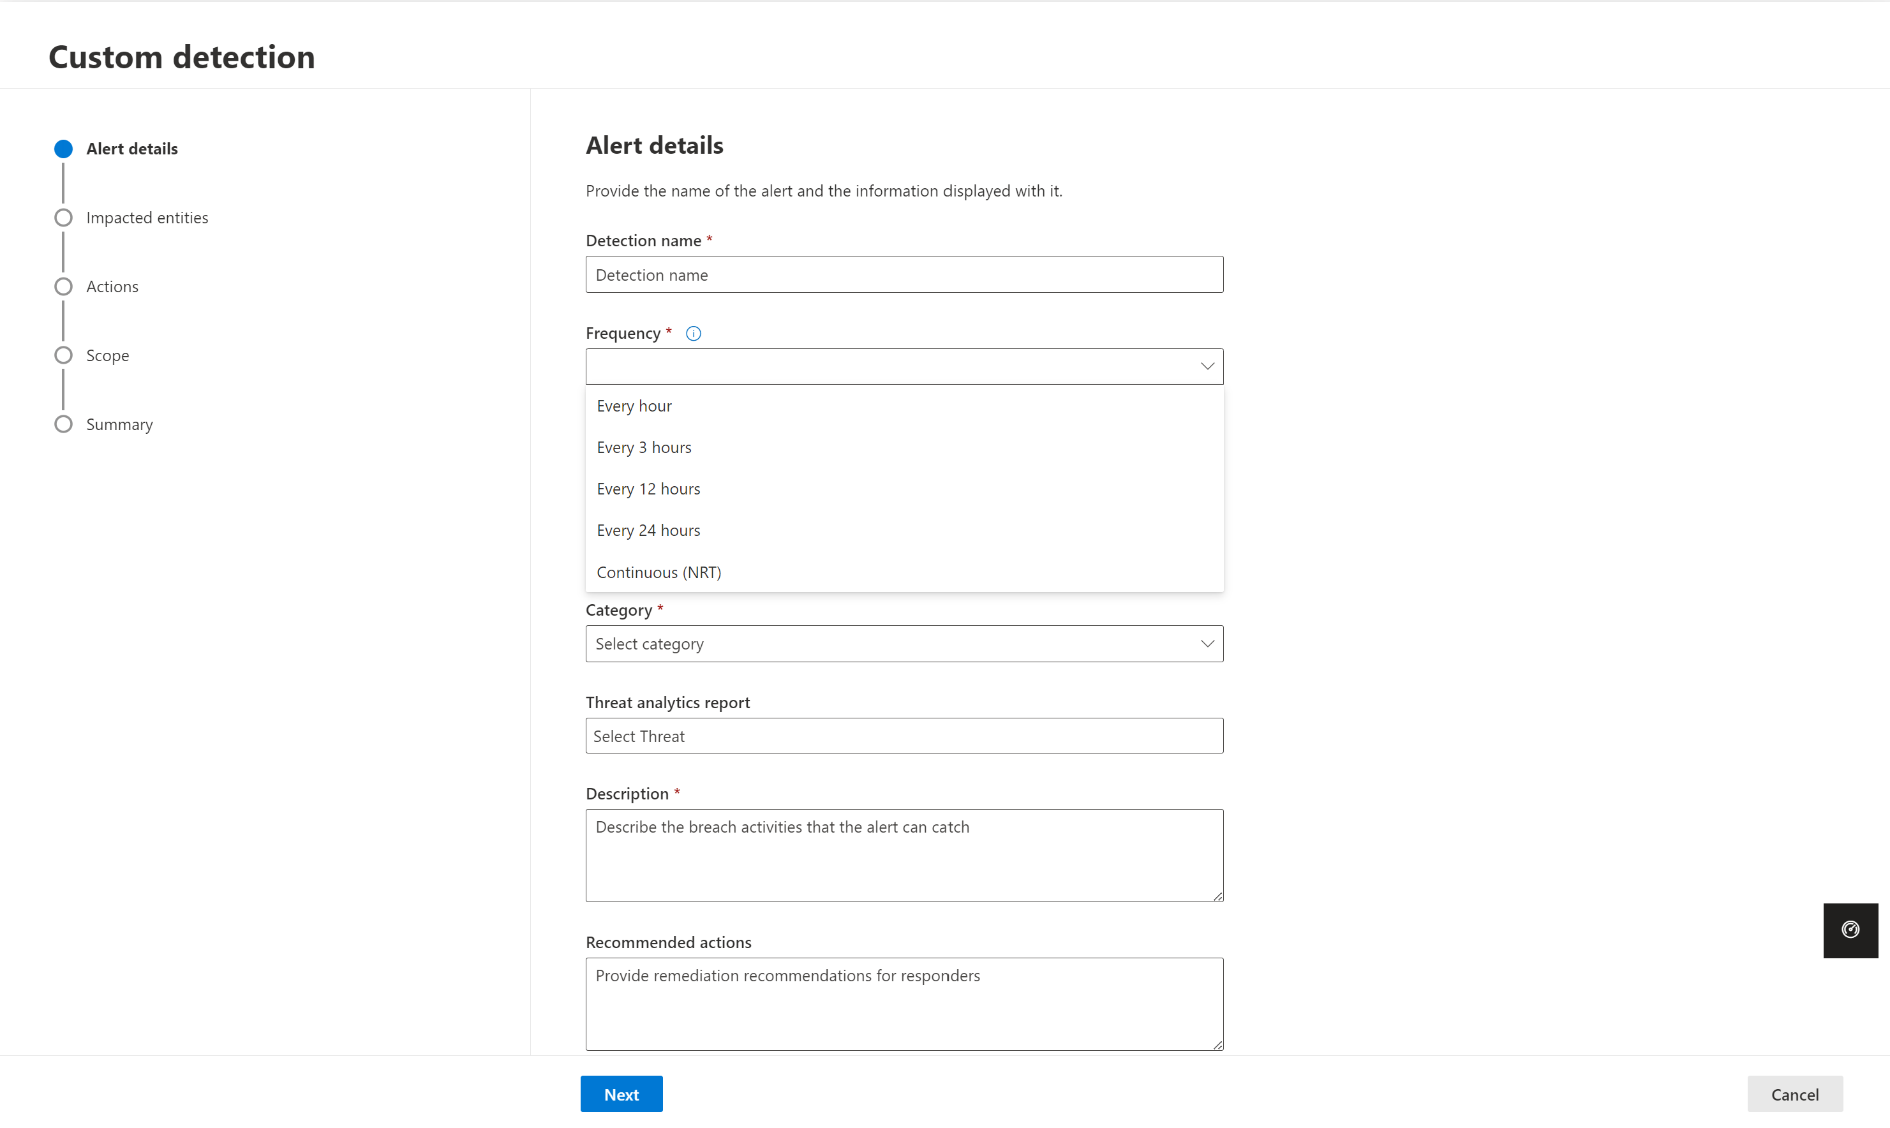Select the Alert details step circle
The width and height of the screenshot is (1890, 1128).
click(64, 149)
